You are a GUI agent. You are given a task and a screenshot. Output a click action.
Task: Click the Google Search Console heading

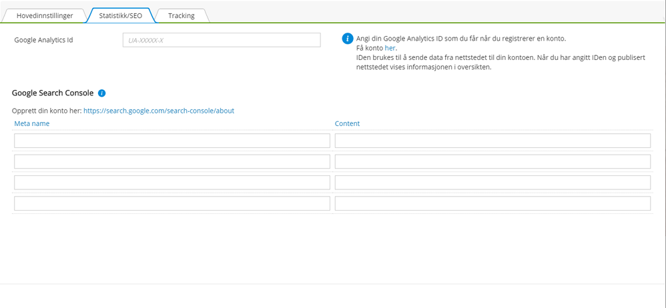53,93
